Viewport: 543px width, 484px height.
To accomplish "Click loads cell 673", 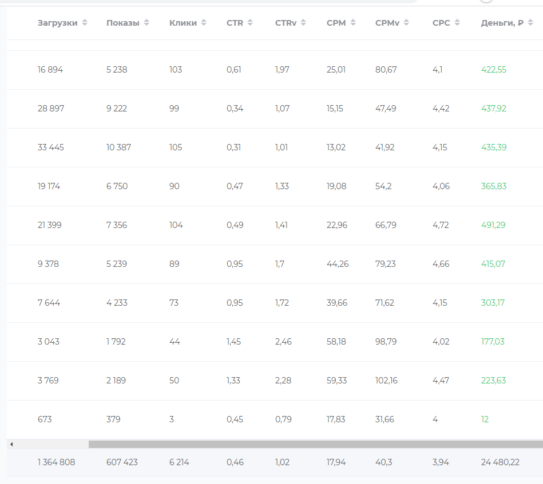I will (x=45, y=419).
